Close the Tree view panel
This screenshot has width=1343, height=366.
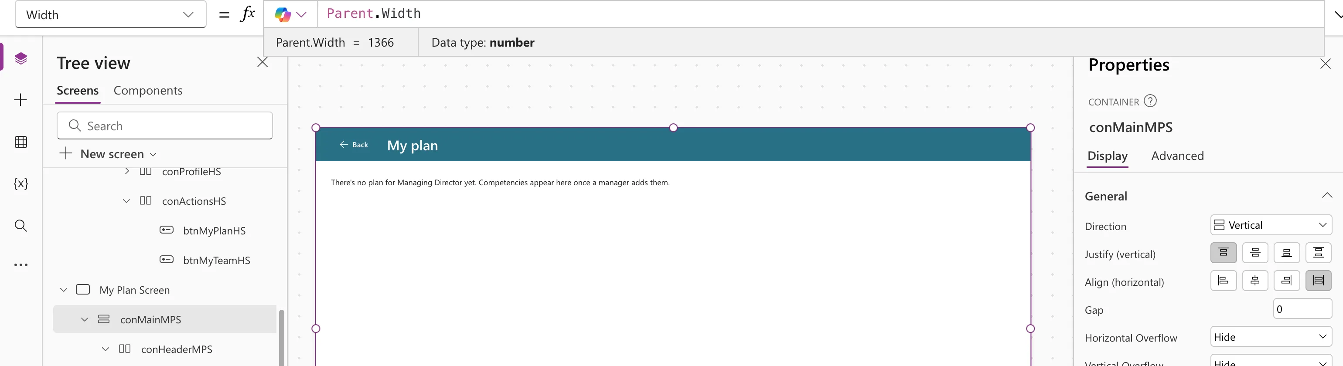tap(262, 62)
